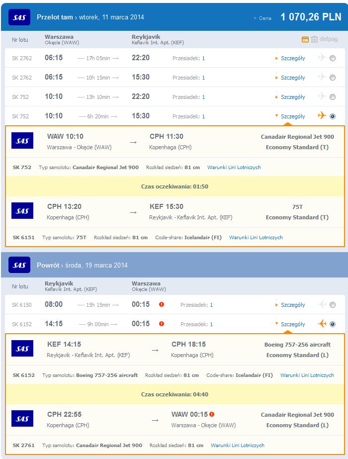Click the SK 752 10:10–22:20 flight row
This screenshot has width=348, height=459.
click(x=171, y=96)
